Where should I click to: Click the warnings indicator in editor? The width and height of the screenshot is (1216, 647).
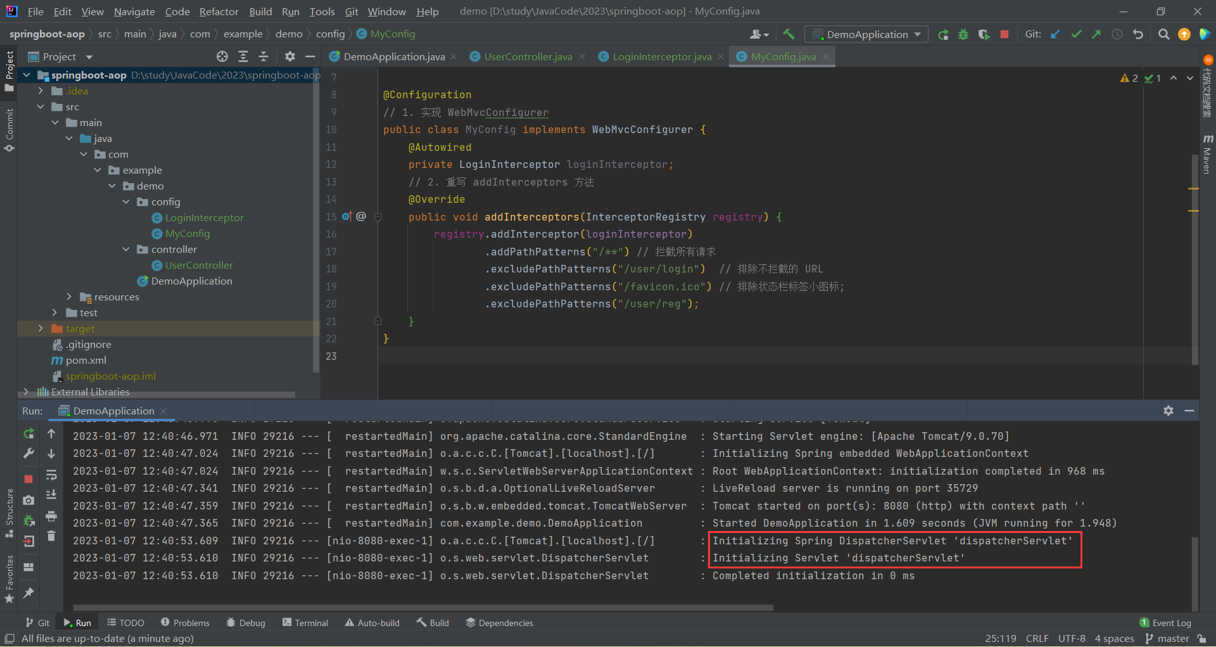click(1129, 78)
